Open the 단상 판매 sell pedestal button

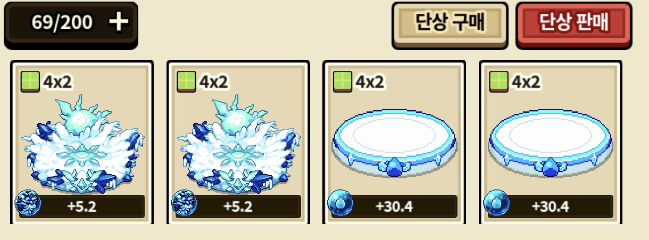[574, 23]
